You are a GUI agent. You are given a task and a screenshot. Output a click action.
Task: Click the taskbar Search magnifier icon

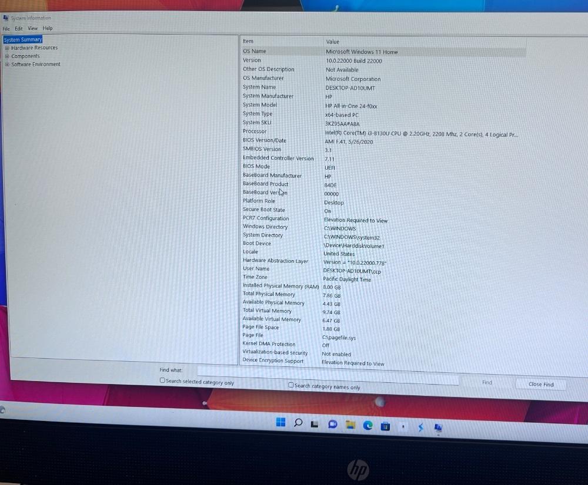pos(298,423)
